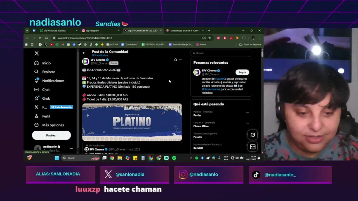Focus the Buscar search field on X
Image resolution: width=358 pixels, height=201 pixels.
[x=221, y=53]
